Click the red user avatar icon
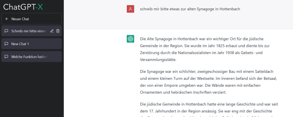This screenshot has width=293, height=117. coord(130,9)
